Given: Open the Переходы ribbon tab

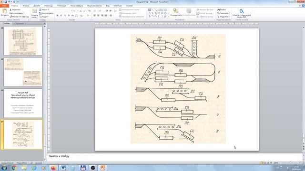Looking at the screenshot, I should tap(49, 6).
